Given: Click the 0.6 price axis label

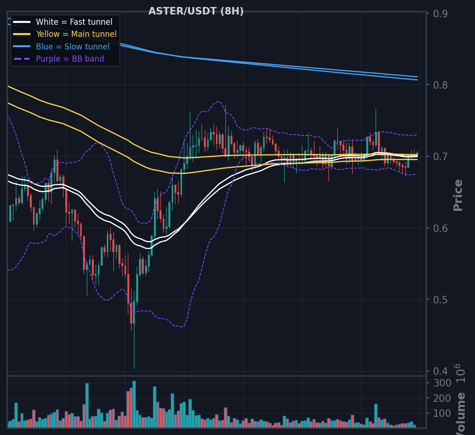Looking at the screenshot, I should tap(440, 228).
